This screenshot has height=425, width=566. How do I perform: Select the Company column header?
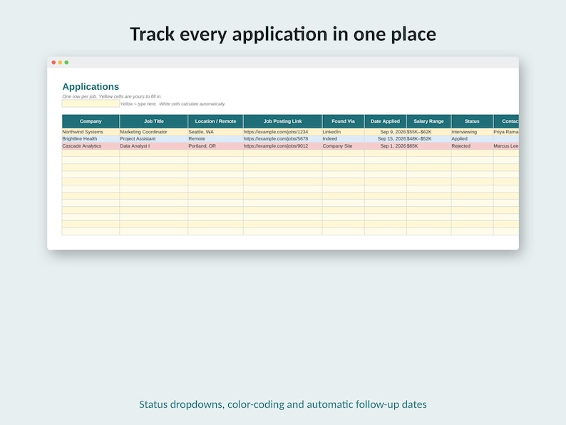pos(91,121)
